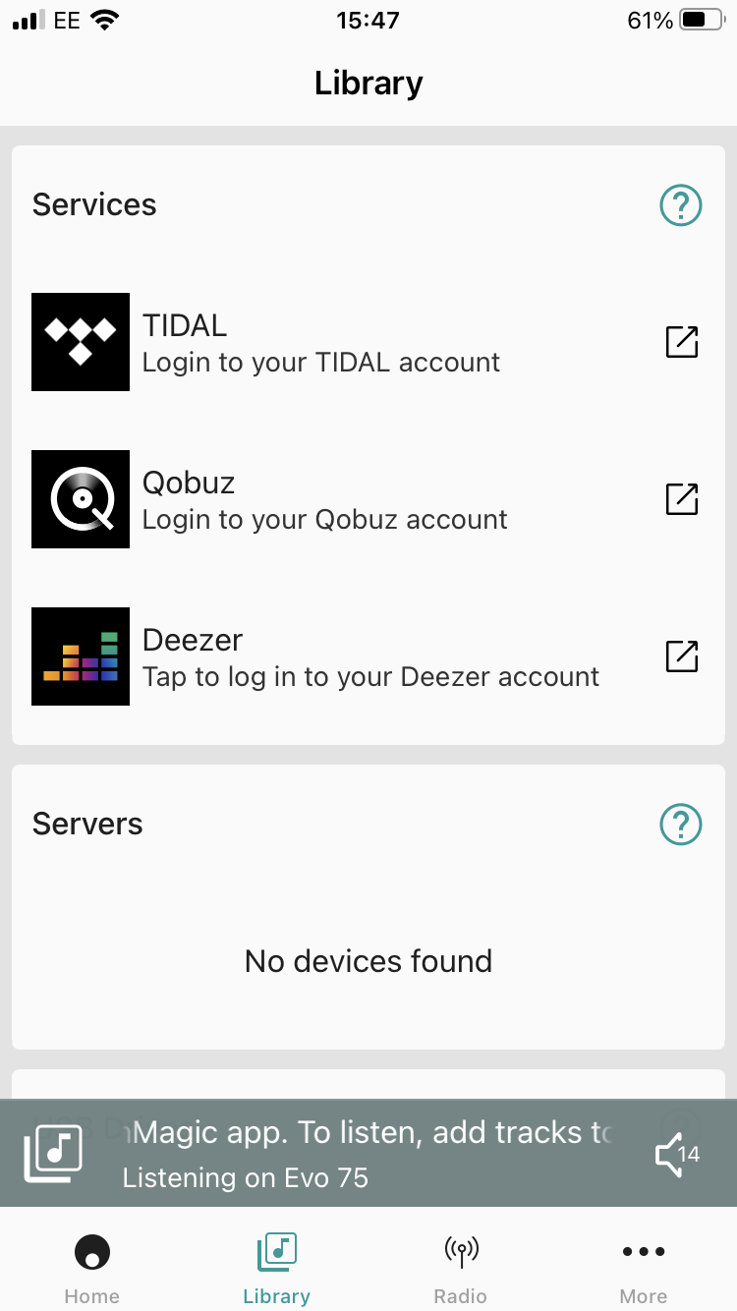Tap the scrolling now-playing message
737x1311 pixels.
tap(373, 1132)
